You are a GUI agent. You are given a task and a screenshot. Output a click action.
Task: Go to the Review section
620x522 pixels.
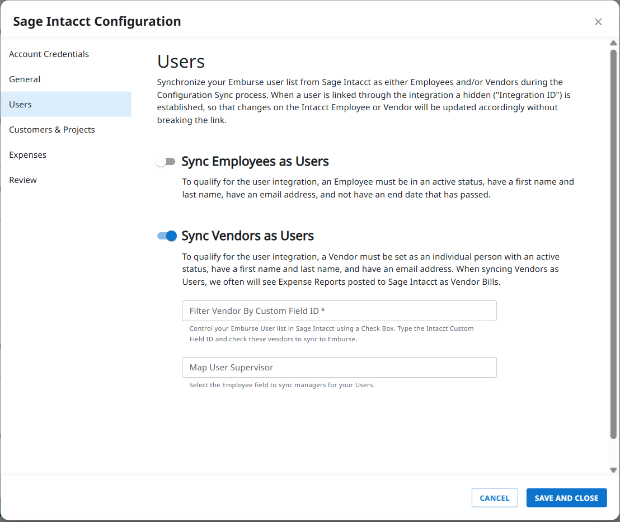pos(23,180)
